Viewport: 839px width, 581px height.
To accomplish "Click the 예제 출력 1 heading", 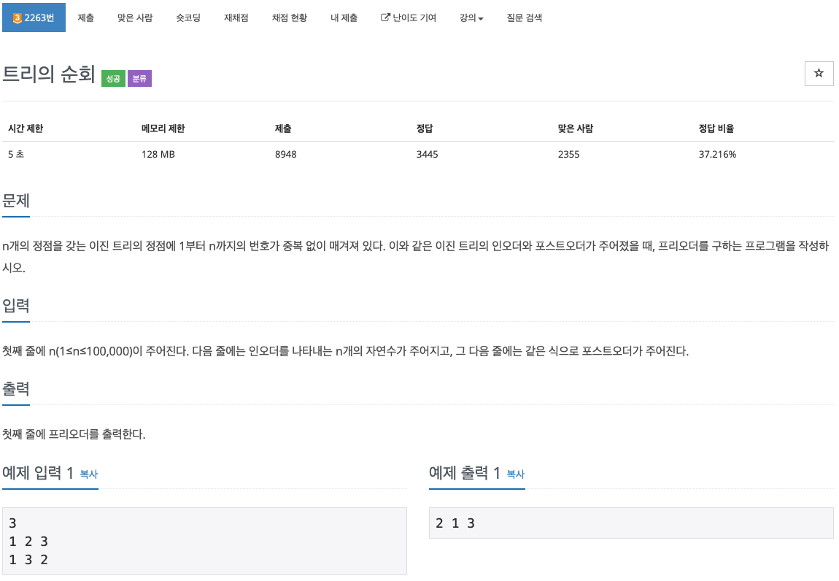I will coord(465,473).
